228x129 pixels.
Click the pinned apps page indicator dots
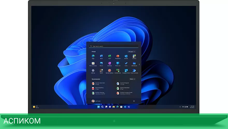coord(139,64)
